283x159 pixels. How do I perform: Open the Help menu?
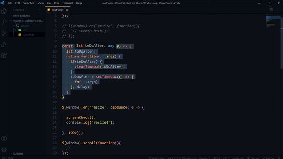tap(79, 3)
